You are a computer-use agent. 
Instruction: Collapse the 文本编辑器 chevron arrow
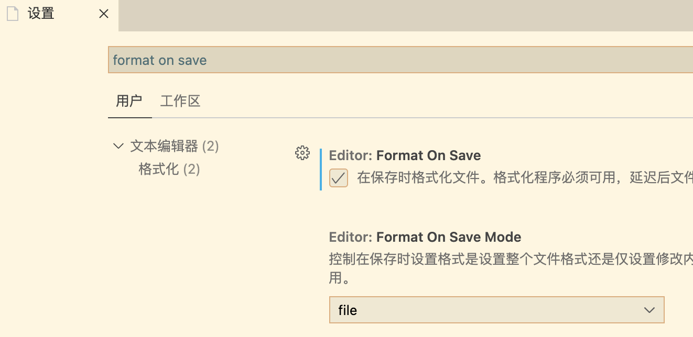click(x=118, y=146)
